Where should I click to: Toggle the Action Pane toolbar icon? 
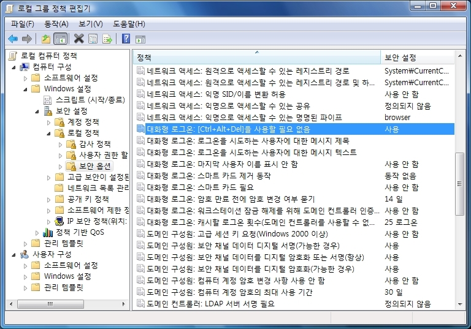pyautogui.click(x=140, y=39)
